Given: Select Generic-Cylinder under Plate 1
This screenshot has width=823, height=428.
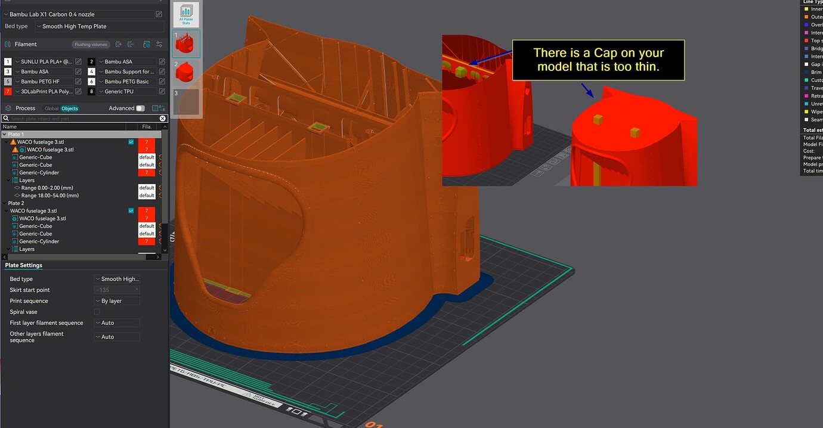Looking at the screenshot, I should (39, 173).
